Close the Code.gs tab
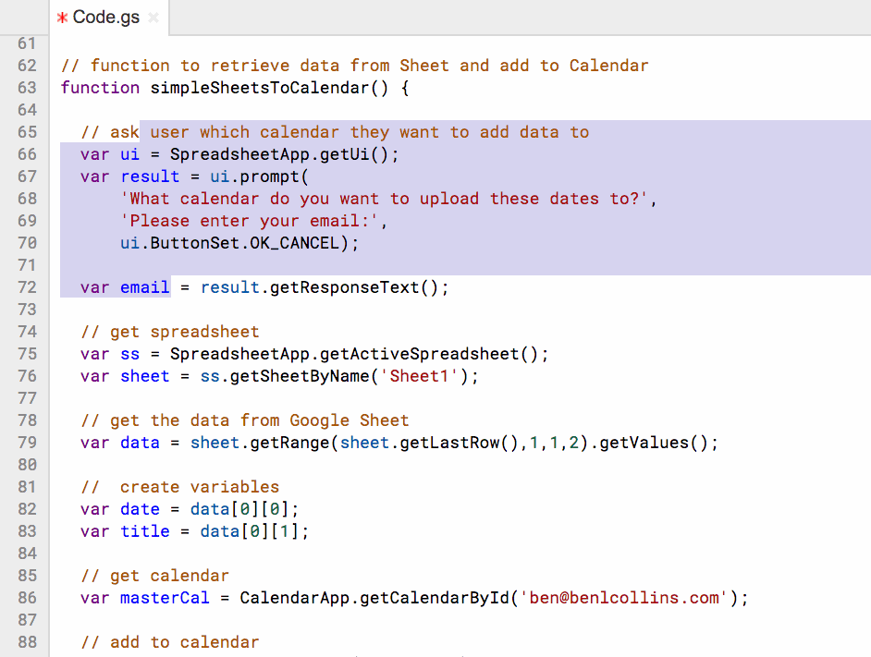 (x=153, y=16)
